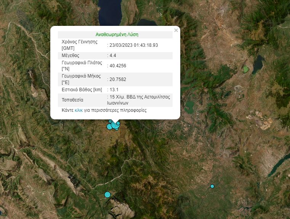Click the origin time value 23/03/2023 01:43:18.93
The image size is (290, 219).
[133, 45]
